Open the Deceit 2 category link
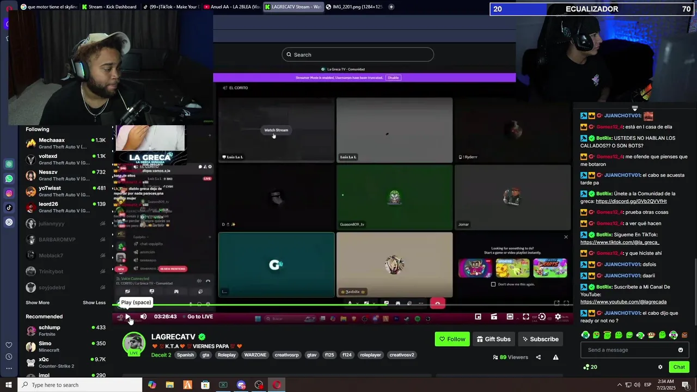697x392 pixels. click(161, 355)
